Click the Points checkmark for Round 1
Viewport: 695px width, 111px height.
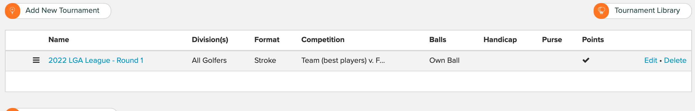click(x=586, y=60)
